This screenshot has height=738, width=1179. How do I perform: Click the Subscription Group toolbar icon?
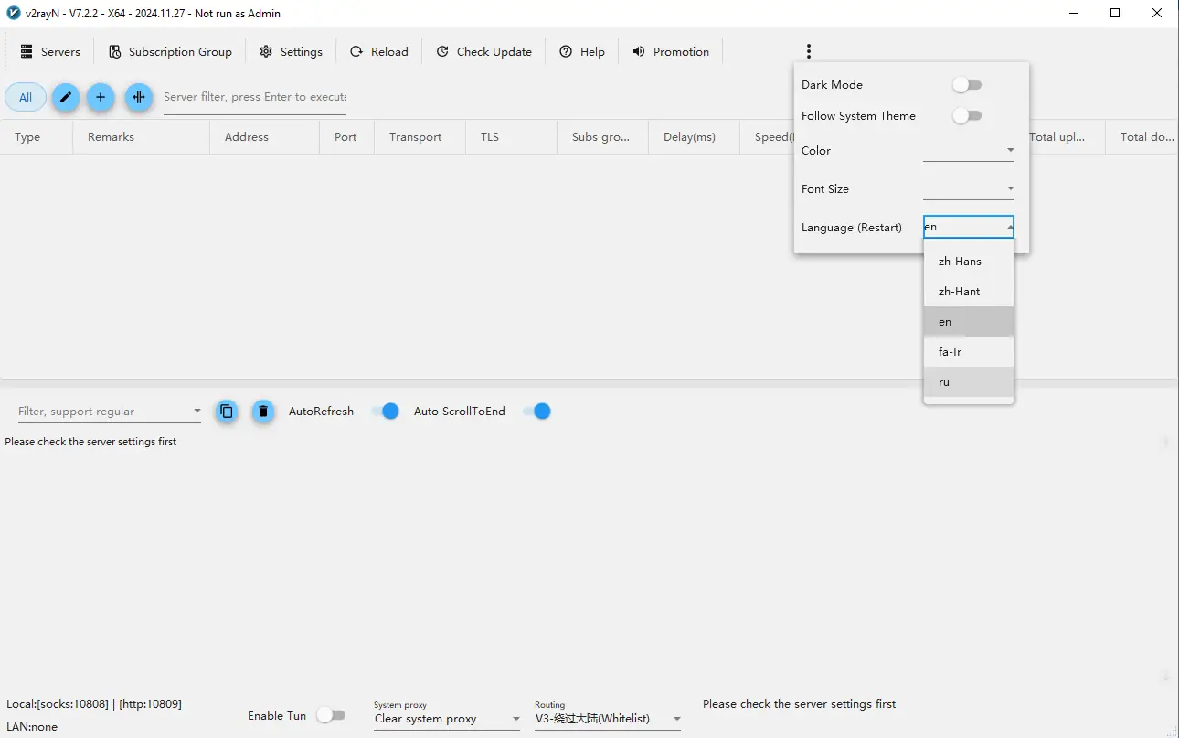[x=114, y=52]
